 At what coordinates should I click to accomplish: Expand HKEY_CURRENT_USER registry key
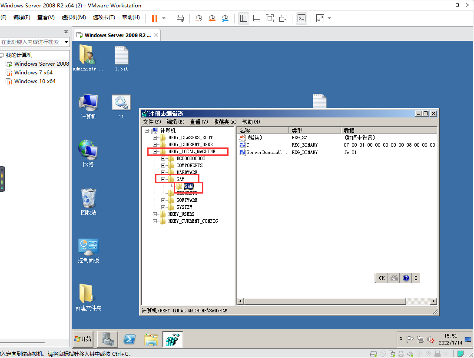[x=155, y=145]
